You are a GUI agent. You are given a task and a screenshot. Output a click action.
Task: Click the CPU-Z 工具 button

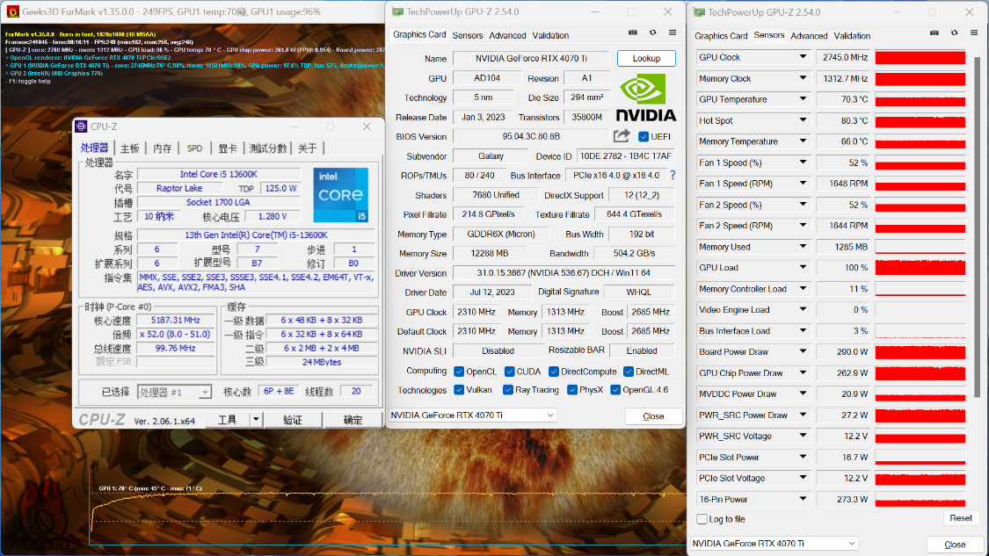pos(228,420)
